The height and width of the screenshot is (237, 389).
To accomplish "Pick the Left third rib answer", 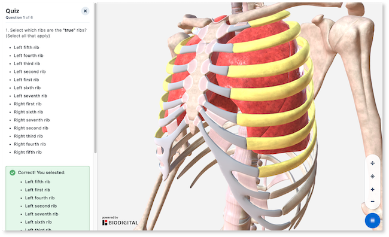I will [27, 63].
